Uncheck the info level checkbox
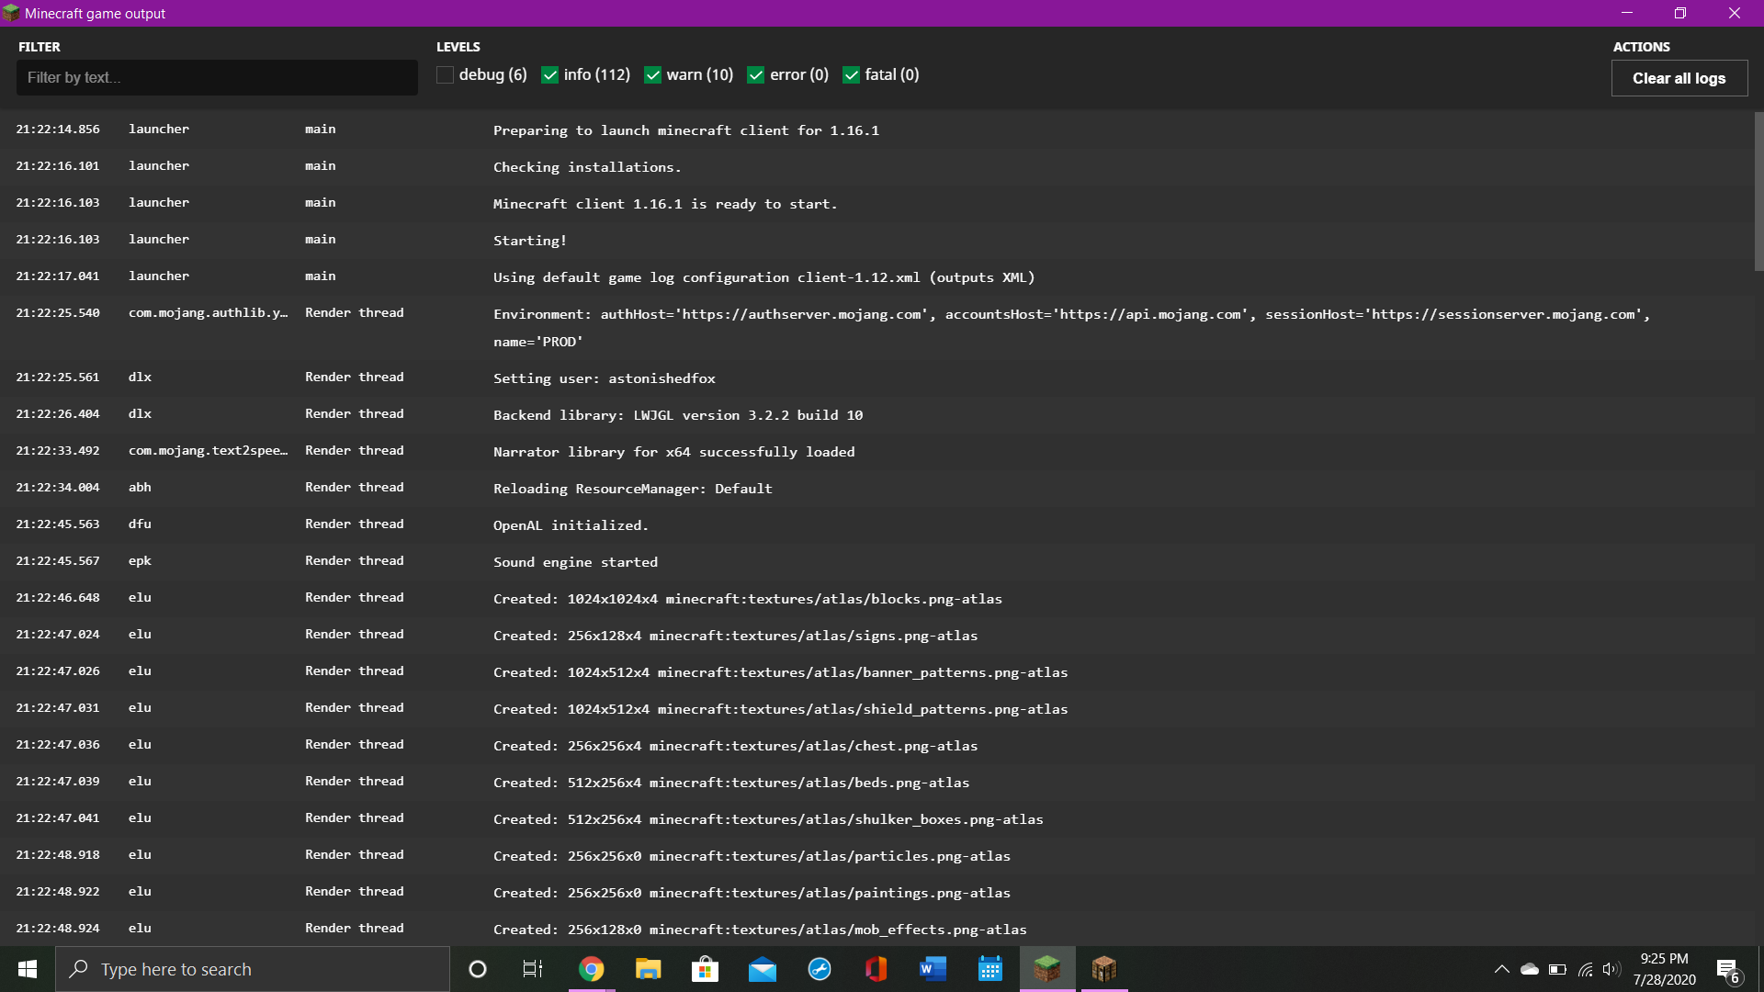1764x992 pixels. click(550, 75)
